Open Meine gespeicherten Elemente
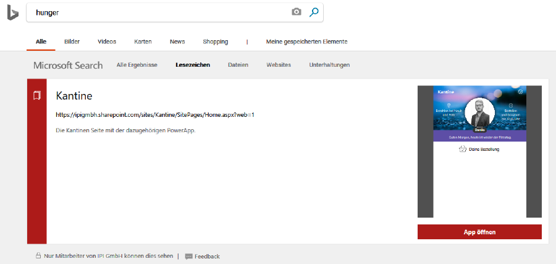Screen dimensions: 556x264 coord(306,41)
